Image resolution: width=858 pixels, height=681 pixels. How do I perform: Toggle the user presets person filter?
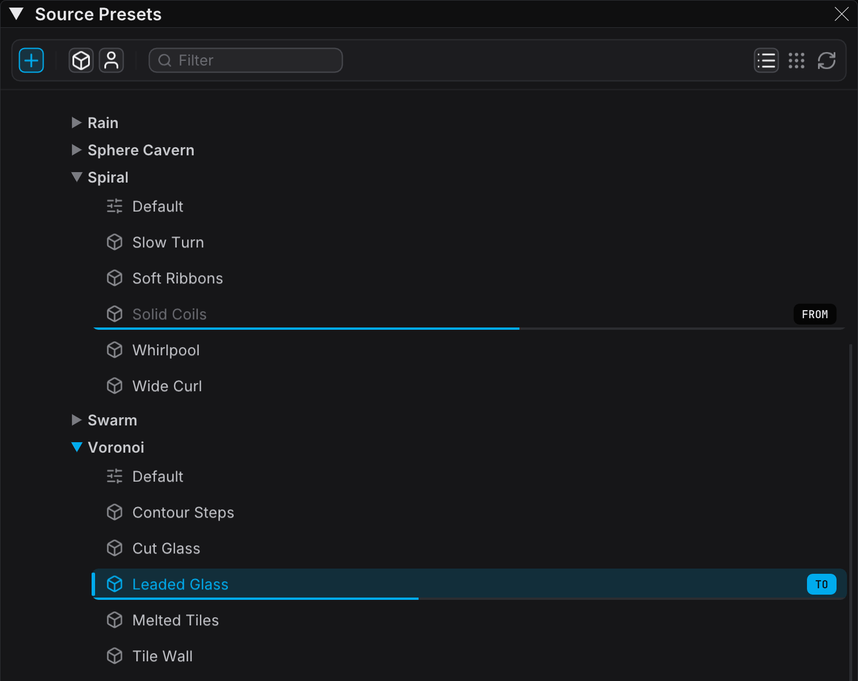[111, 60]
